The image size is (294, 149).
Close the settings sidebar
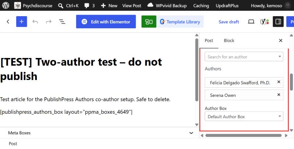[x=281, y=40]
